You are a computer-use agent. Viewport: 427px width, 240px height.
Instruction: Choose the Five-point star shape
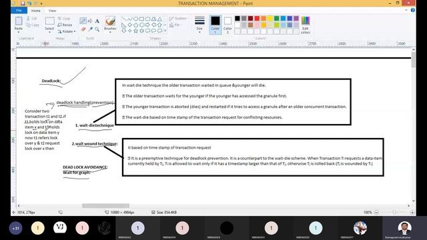[136, 31]
